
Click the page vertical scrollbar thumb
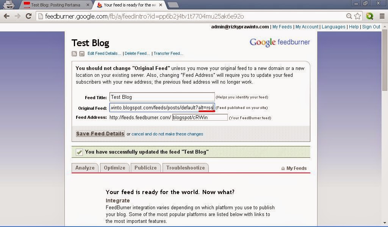tap(385, 60)
